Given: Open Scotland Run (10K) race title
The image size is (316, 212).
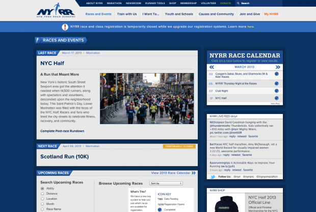Looking at the screenshot, I should point(65,157).
